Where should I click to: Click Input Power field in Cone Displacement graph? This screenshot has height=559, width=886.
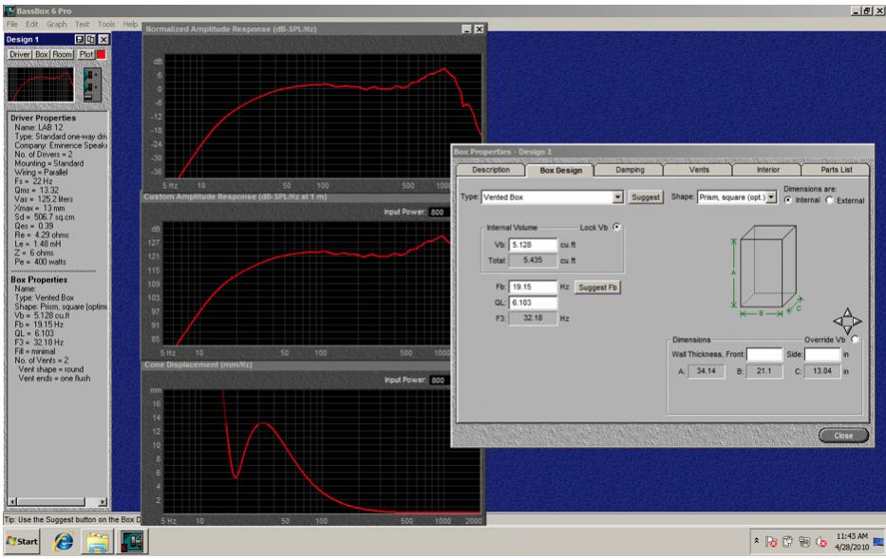[x=439, y=380]
